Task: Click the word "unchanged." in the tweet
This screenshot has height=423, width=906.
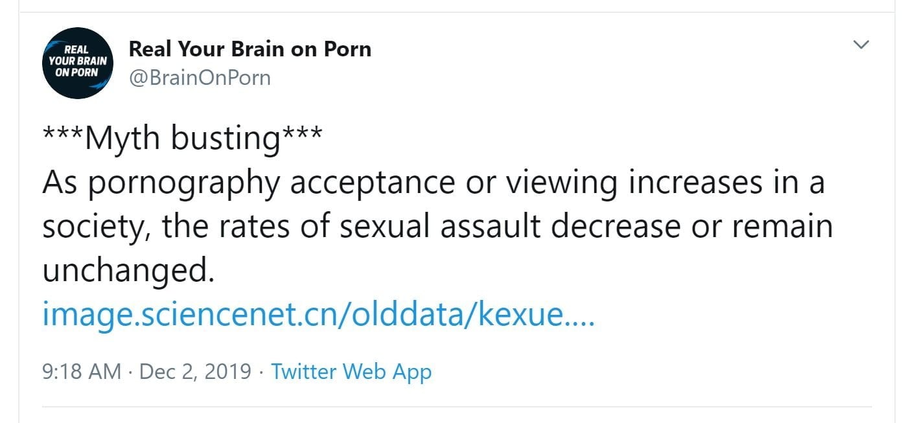Action: coord(128,270)
